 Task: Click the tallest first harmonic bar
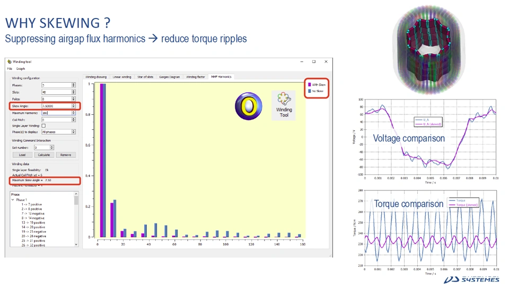(x=103, y=160)
